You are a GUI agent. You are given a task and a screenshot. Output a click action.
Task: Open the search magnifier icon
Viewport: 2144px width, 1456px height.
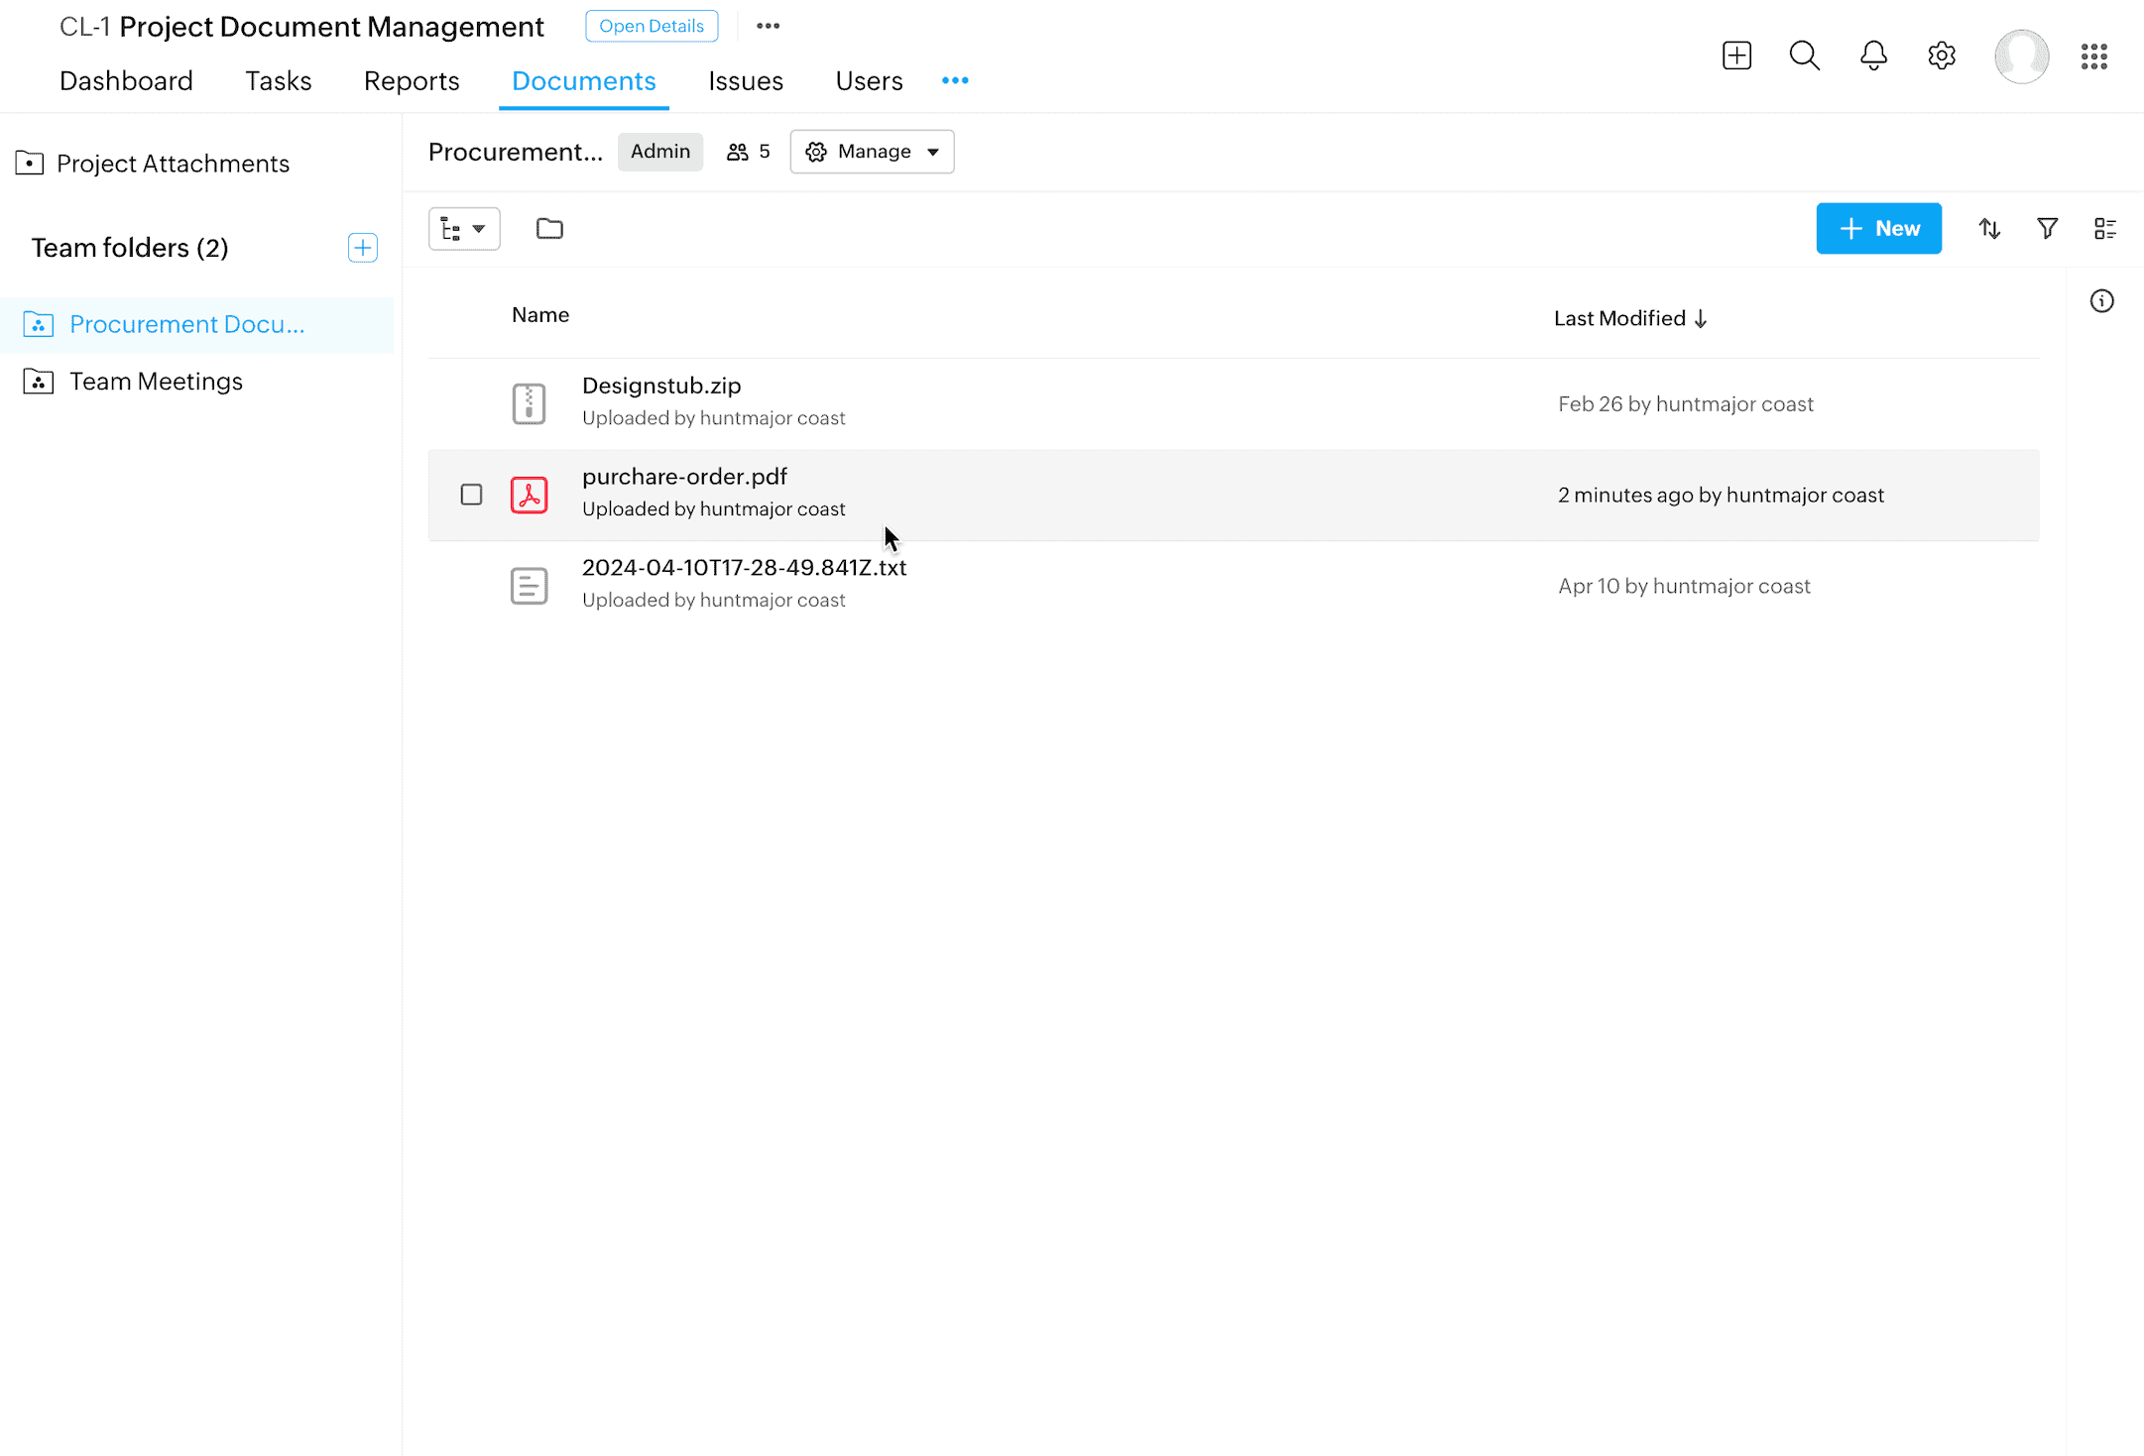coord(1804,56)
